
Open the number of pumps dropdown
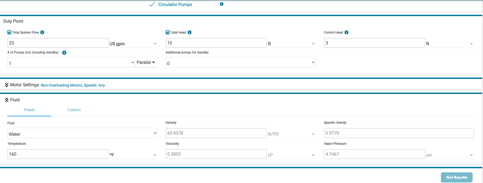71,63
